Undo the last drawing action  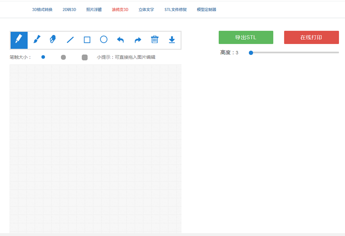pyautogui.click(x=121, y=40)
